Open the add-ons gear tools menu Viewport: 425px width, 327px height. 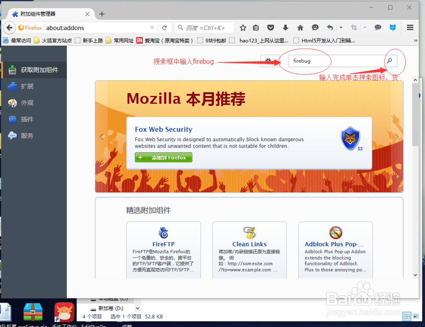tap(270, 61)
